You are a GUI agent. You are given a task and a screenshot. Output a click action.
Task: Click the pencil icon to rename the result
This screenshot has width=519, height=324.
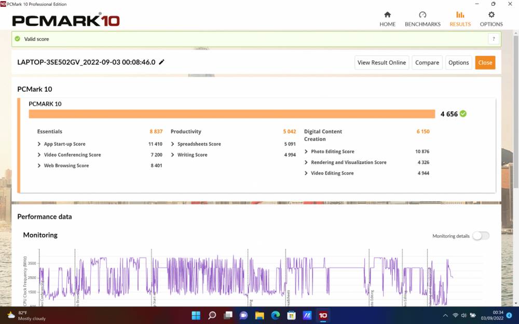[x=161, y=62]
